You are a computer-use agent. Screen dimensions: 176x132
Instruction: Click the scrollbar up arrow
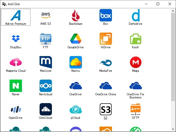[x=173, y=11]
